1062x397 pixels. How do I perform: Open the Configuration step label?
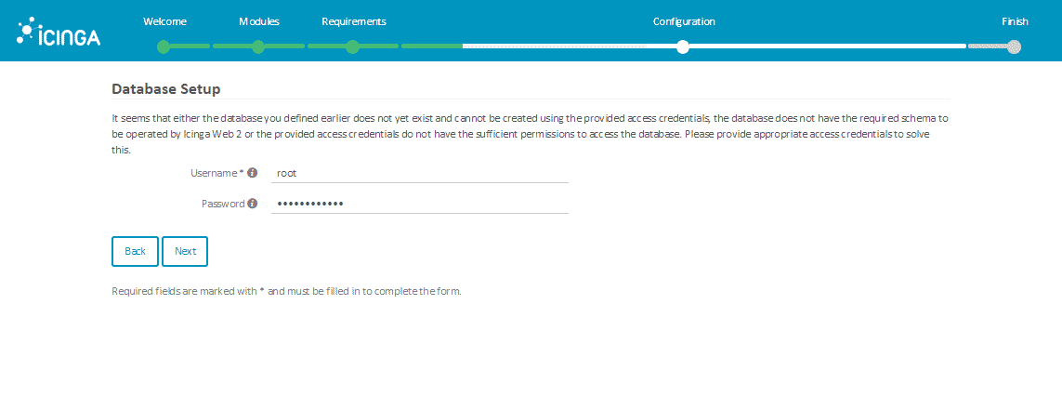[x=684, y=21]
